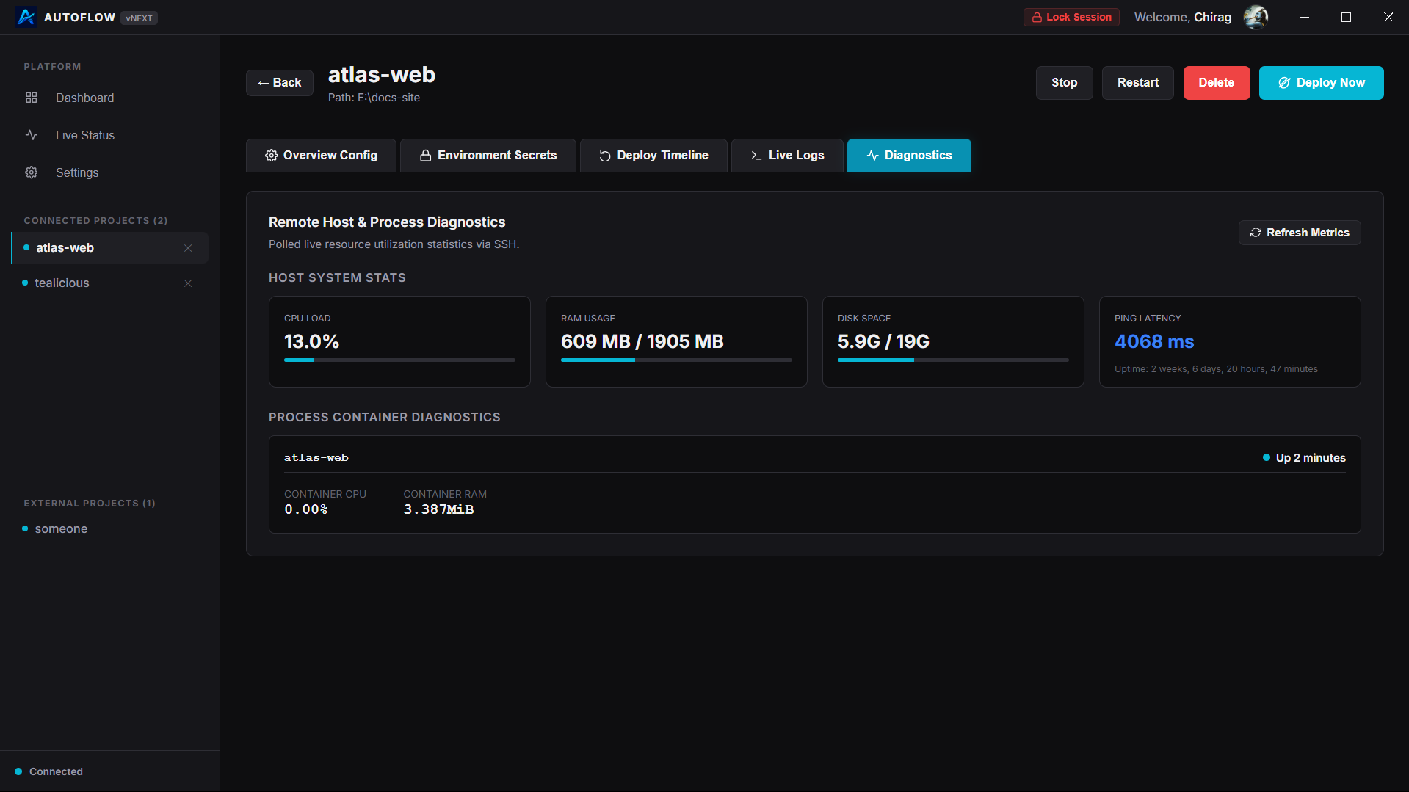
Task: Click the rocket icon in Deploy Now
Action: [1284, 83]
